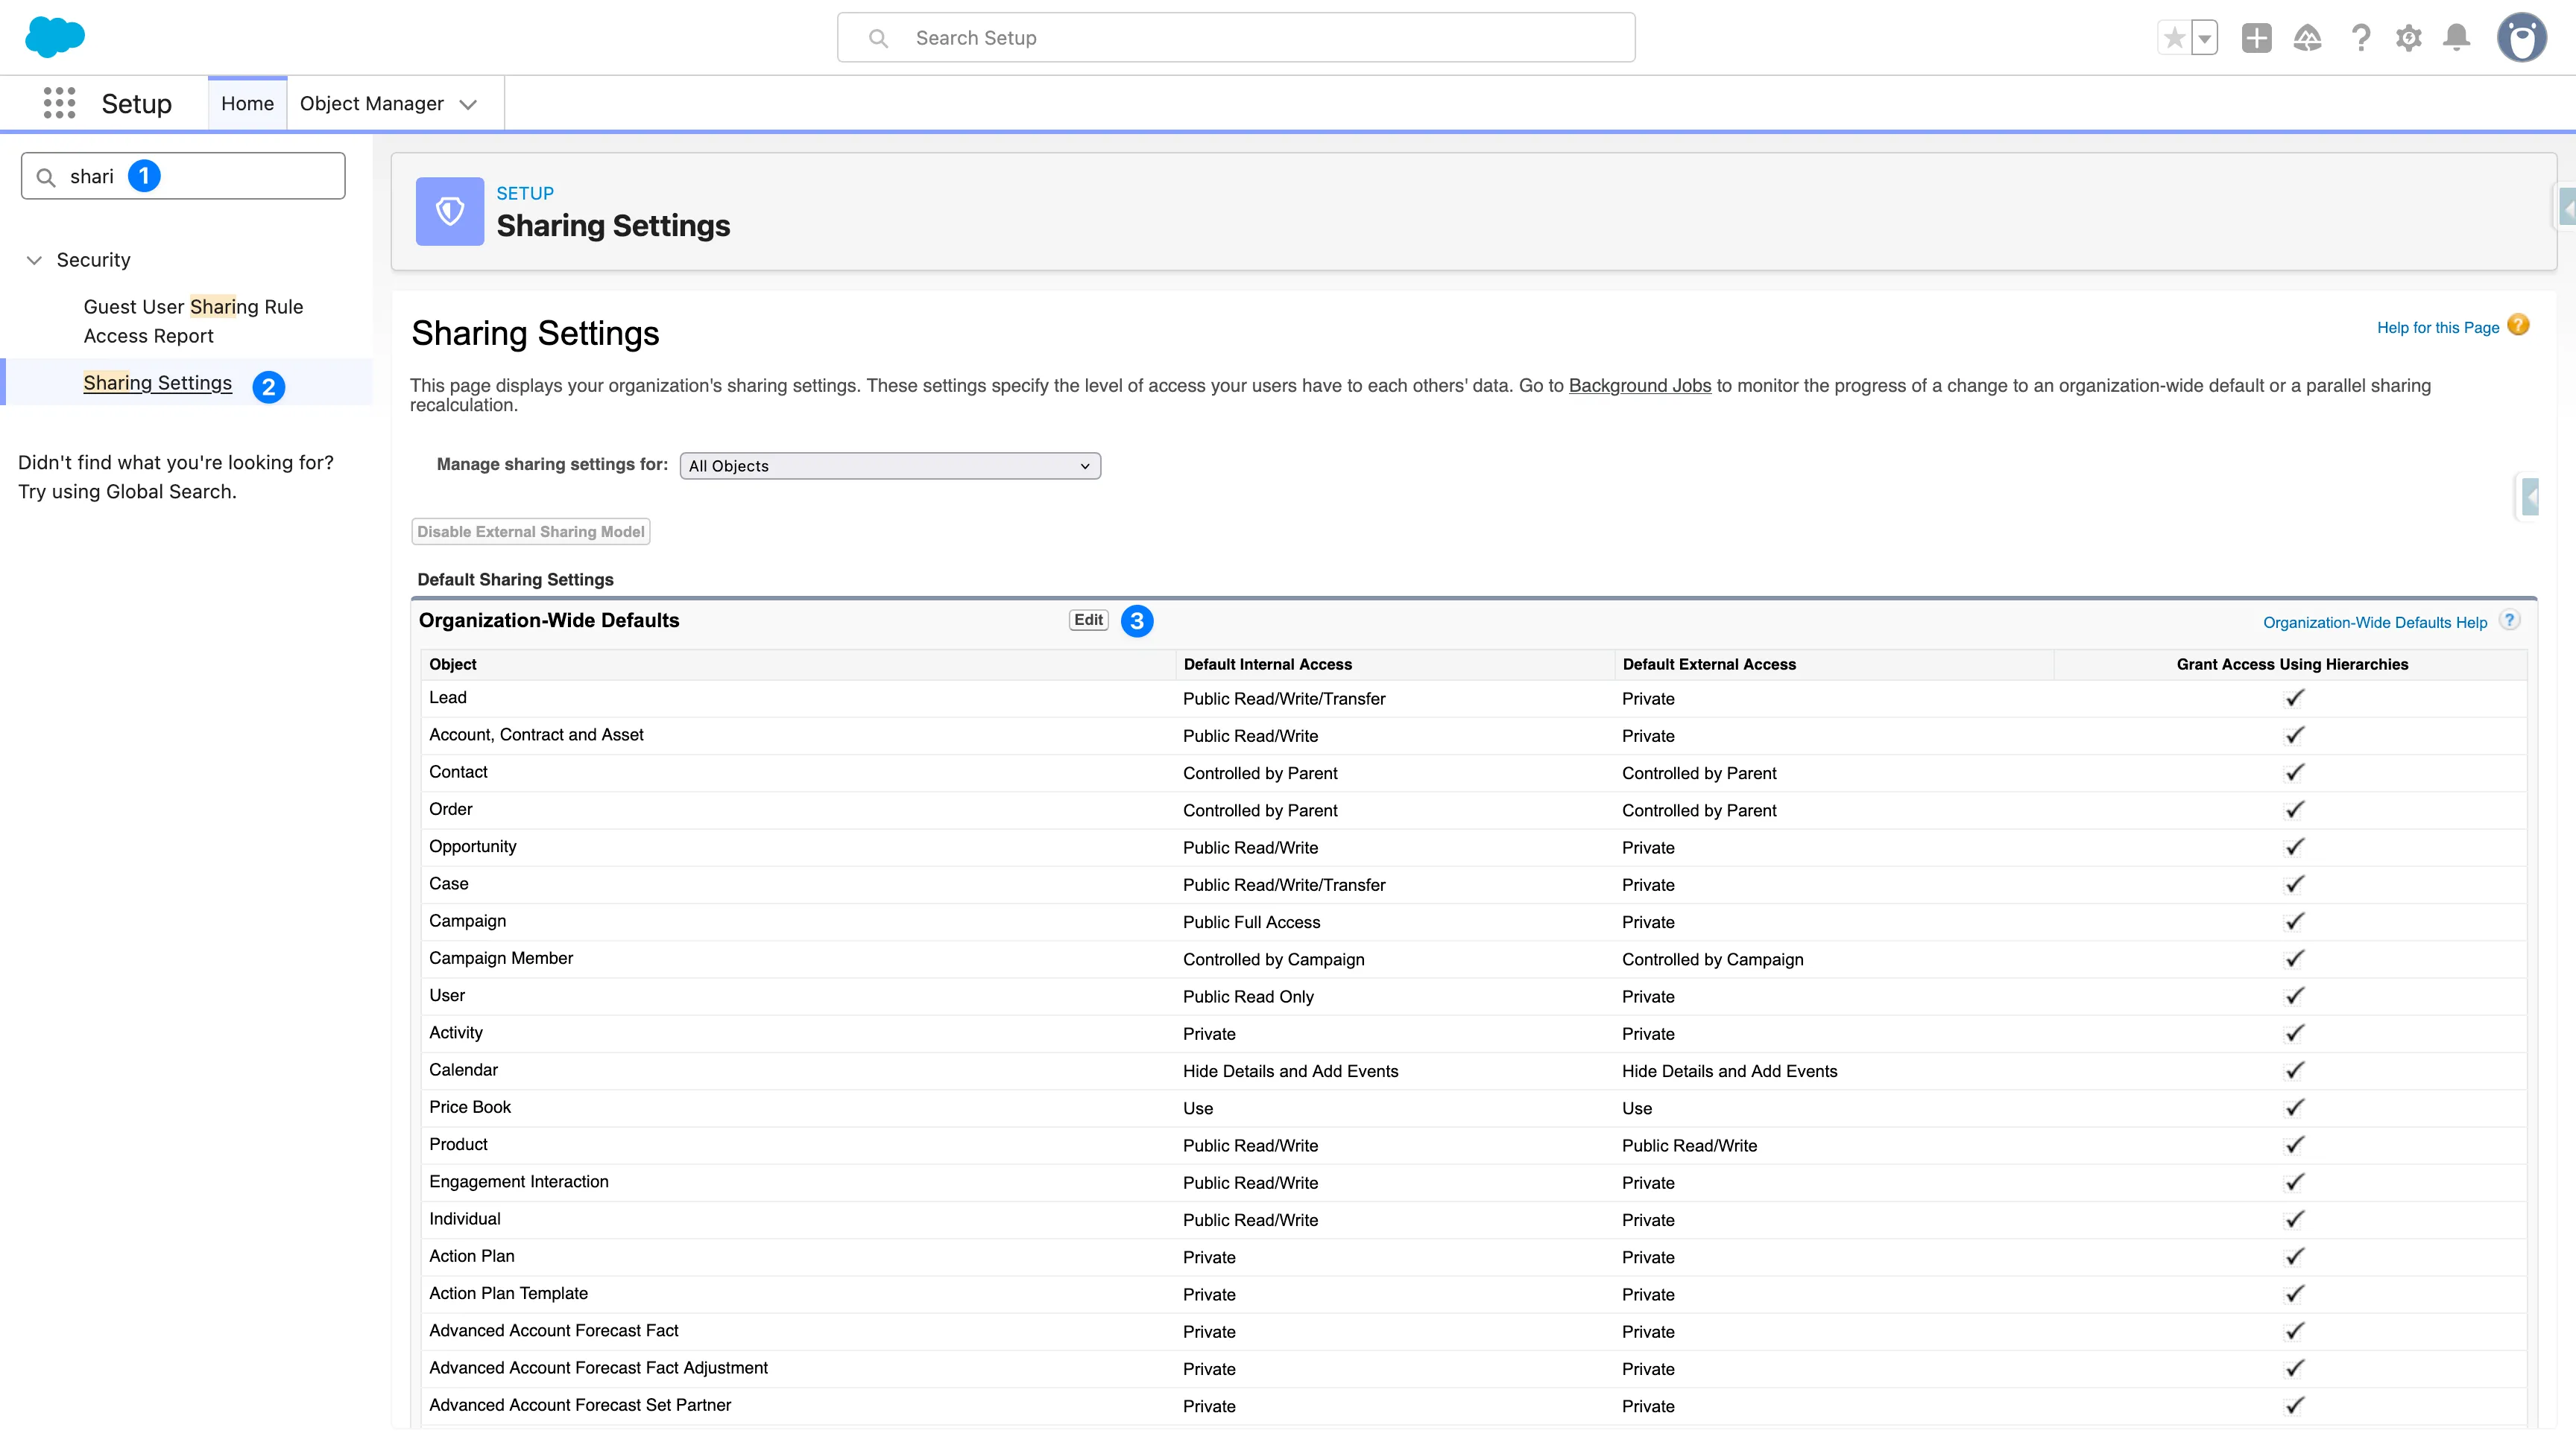Collapse the Security section in sidebar
Screen dimensions: 2576x1448
coord(35,258)
